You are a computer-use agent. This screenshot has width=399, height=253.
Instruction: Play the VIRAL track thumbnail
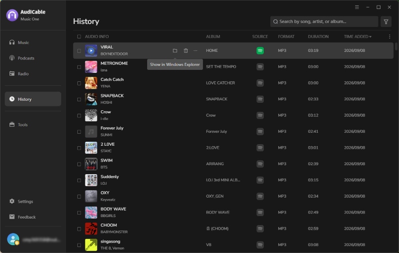[91, 51]
